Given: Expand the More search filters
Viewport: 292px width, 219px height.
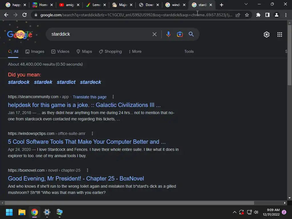Looking at the screenshot, I should (135, 51).
